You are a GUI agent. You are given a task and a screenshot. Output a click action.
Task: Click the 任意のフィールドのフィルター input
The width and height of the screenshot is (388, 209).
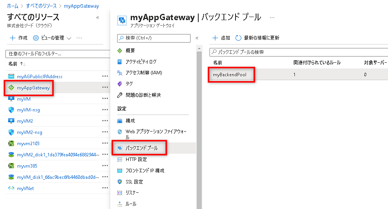(58, 54)
